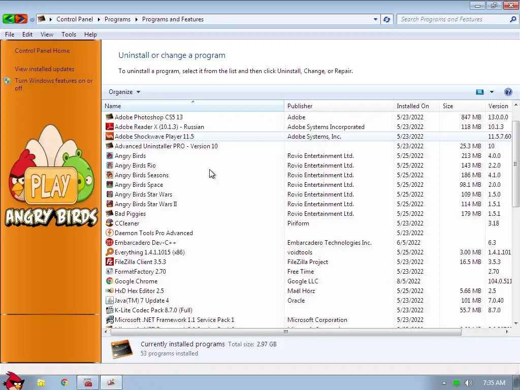Select the Angry Birds Star Wars row text
This screenshot has height=390, width=520.
coord(143,194)
